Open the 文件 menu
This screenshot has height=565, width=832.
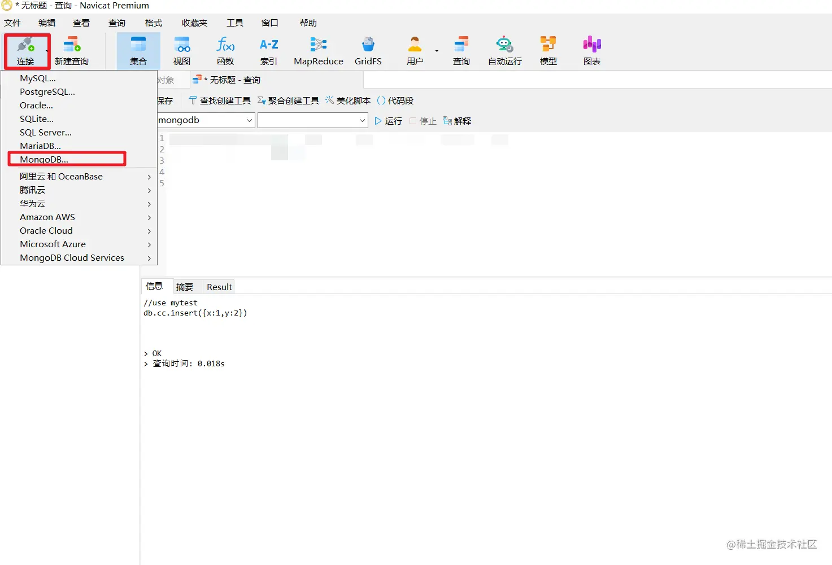point(12,23)
